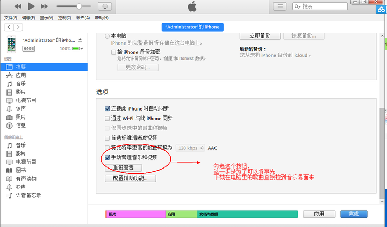Open the AirPlay output button
387x227 pixels.
105,6
